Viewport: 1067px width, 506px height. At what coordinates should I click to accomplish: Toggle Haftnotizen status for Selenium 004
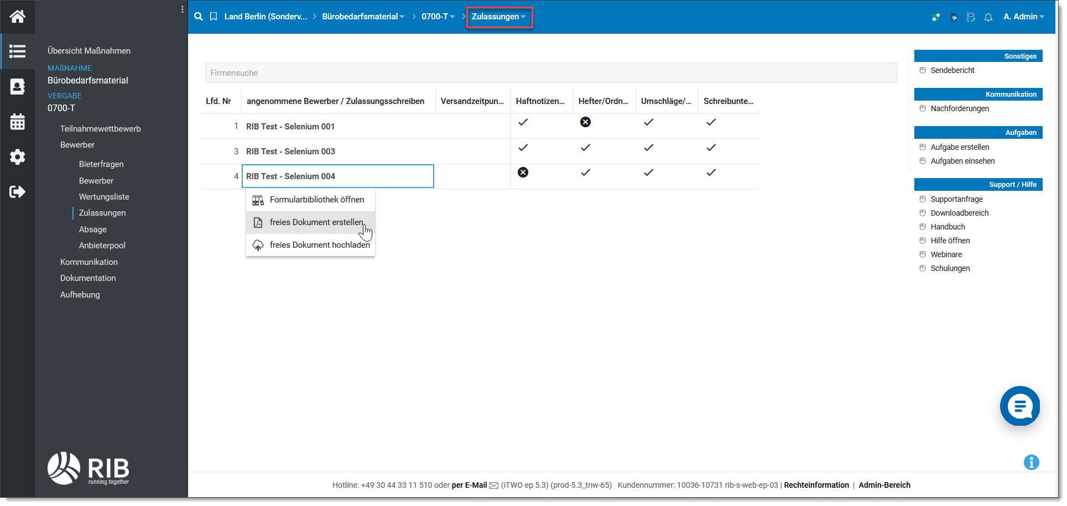click(523, 173)
